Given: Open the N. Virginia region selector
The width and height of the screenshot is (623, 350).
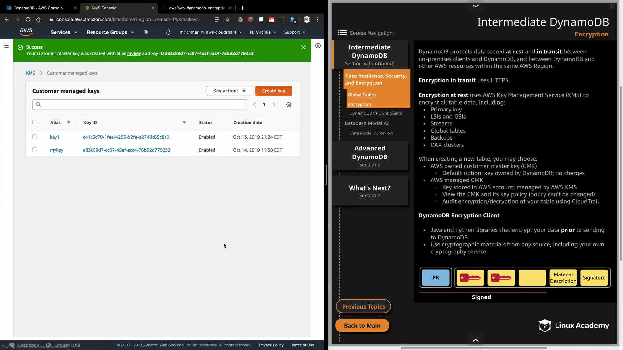Looking at the screenshot, I should (x=263, y=32).
